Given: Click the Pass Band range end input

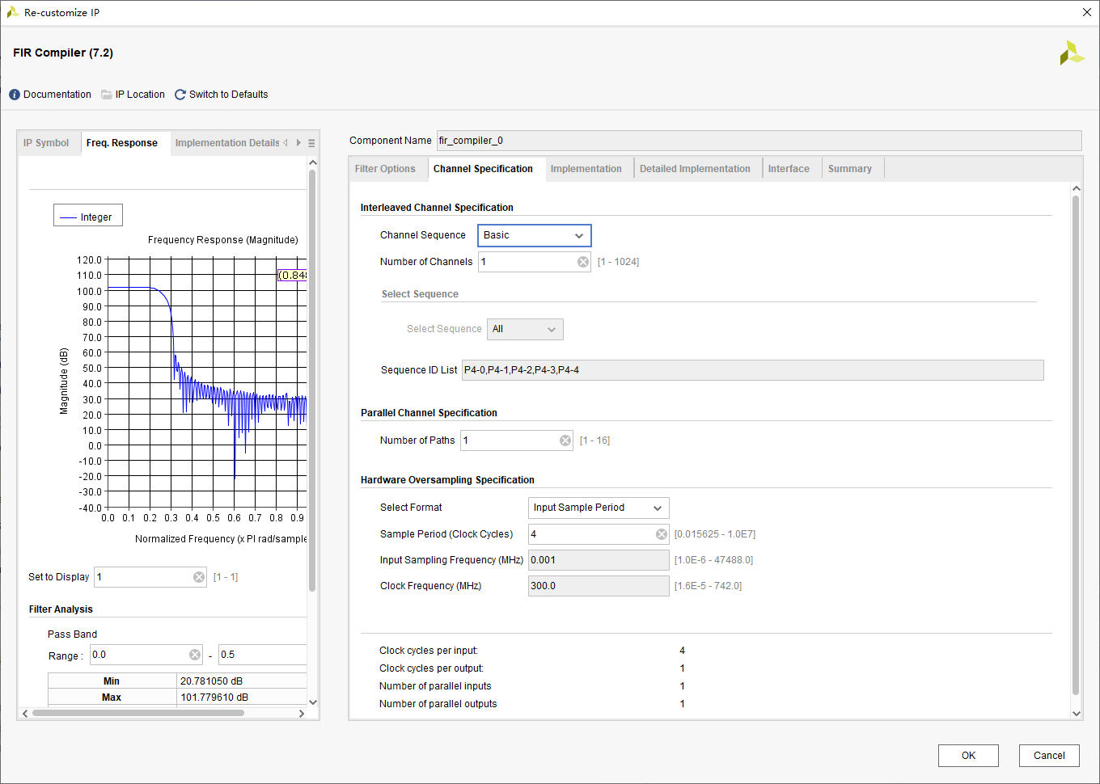Looking at the screenshot, I should 262,655.
